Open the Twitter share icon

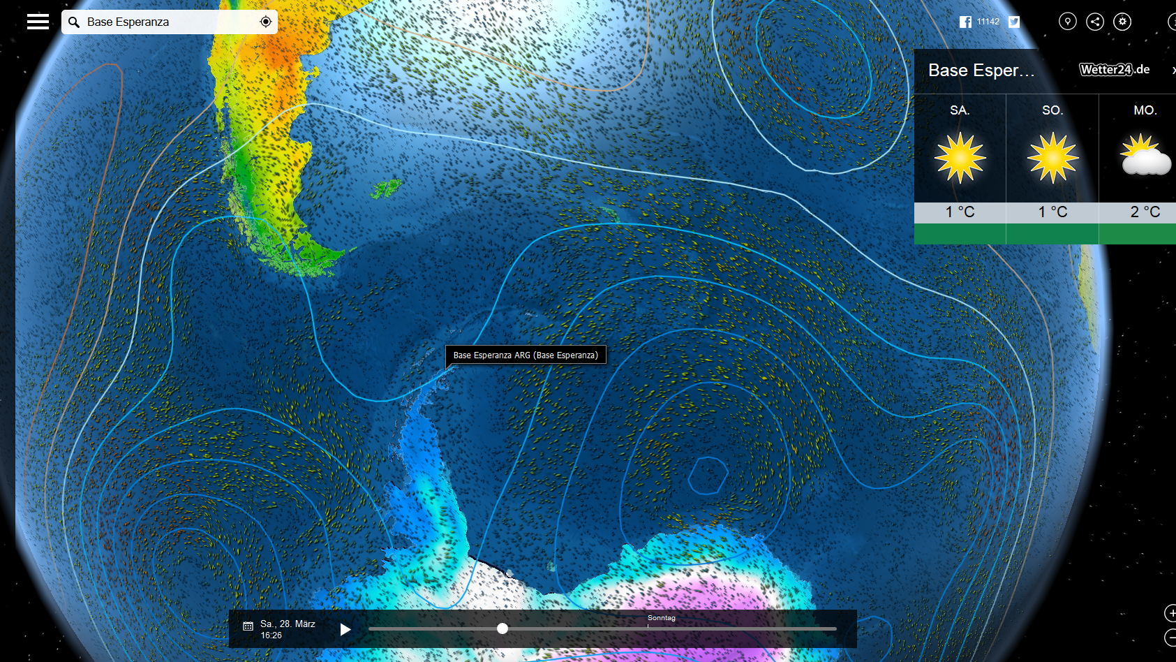[x=1014, y=22]
